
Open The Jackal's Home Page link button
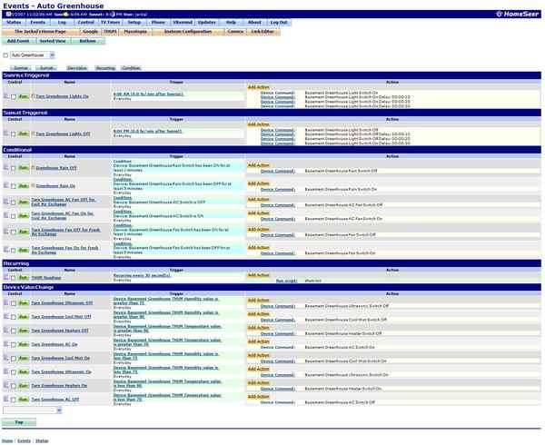pos(40,32)
